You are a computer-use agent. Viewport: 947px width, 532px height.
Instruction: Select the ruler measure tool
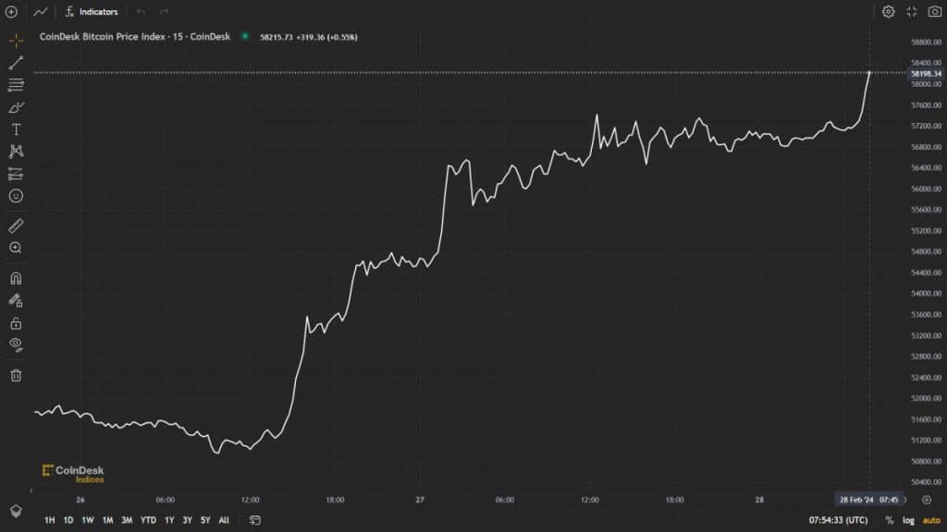[16, 225]
